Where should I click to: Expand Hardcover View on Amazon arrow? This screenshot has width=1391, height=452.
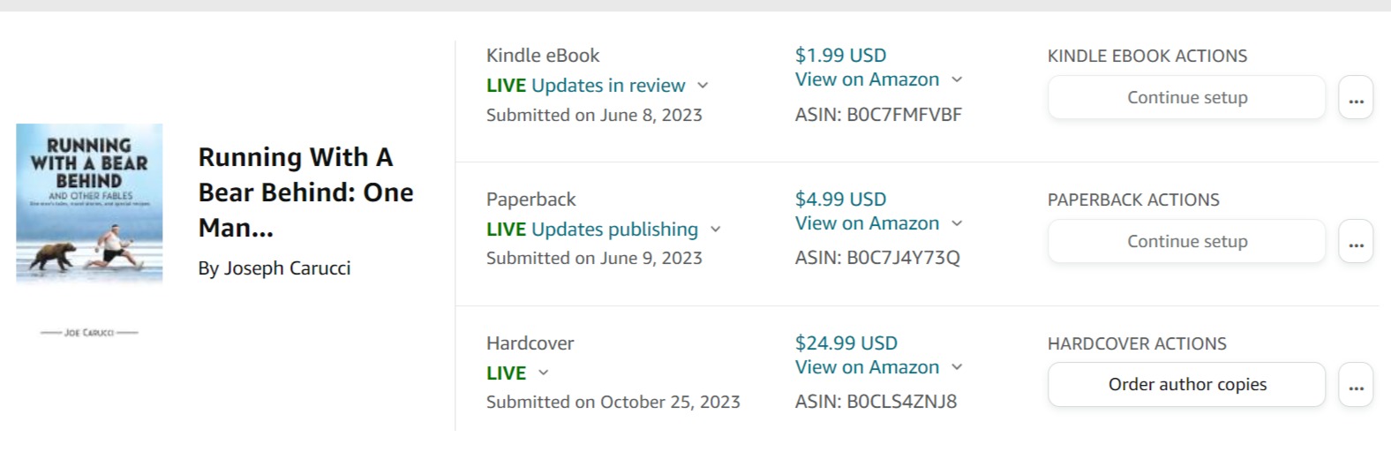tap(958, 367)
